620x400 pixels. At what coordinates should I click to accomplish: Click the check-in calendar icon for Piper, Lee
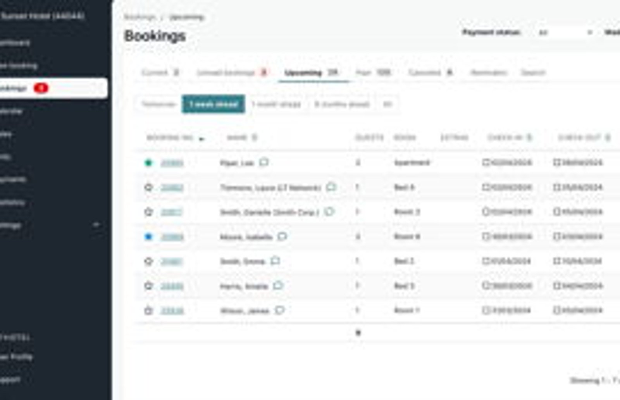tap(486, 162)
